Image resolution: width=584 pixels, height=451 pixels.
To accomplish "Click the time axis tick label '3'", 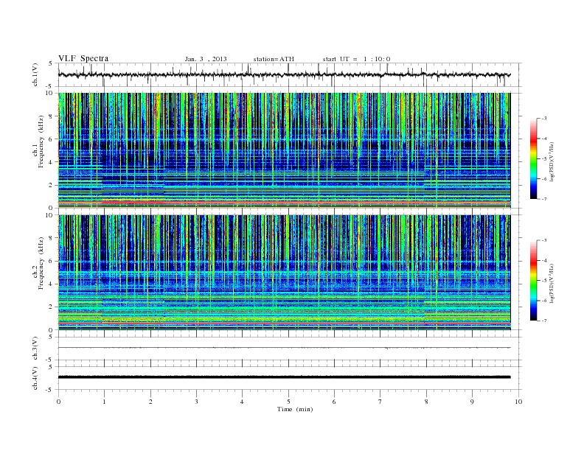I will (x=196, y=402).
